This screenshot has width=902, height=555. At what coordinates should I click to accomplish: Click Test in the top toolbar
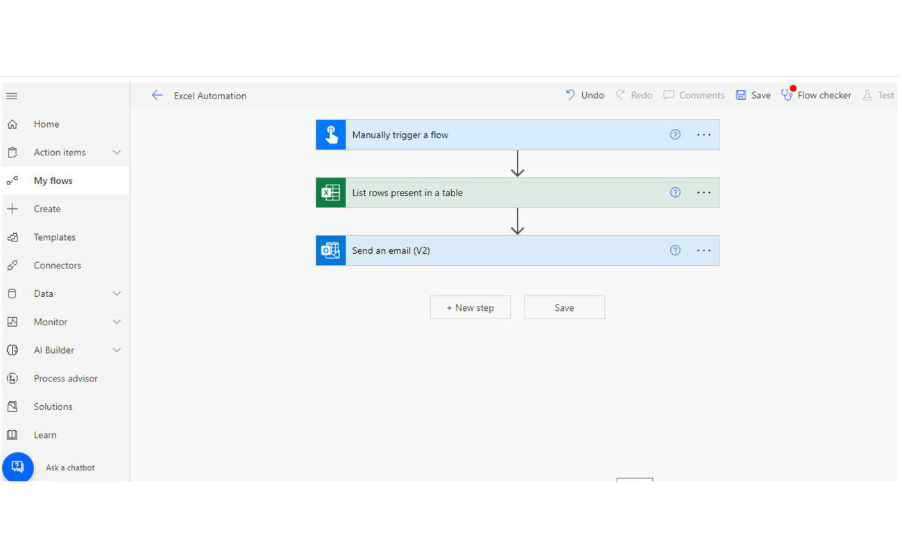(878, 95)
